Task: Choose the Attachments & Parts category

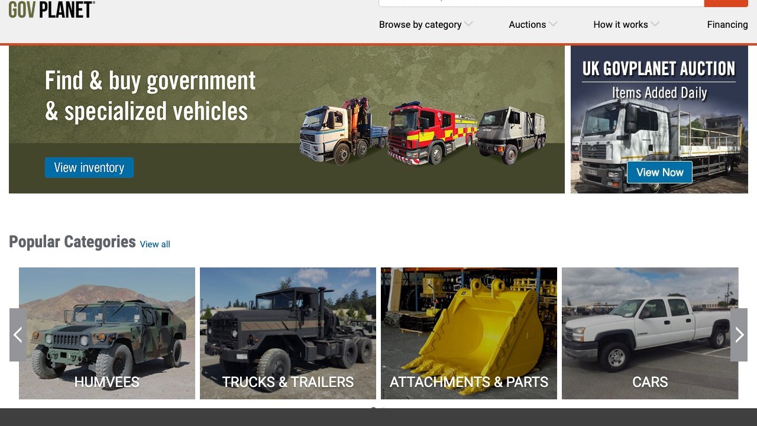Action: click(x=469, y=333)
